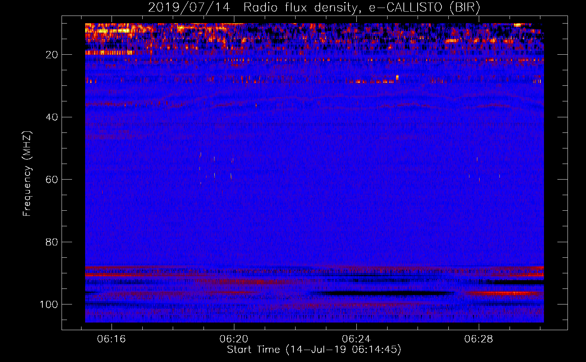The image size is (586, 362).
Task: Select the 06:16 time tick label
Action: (112, 339)
